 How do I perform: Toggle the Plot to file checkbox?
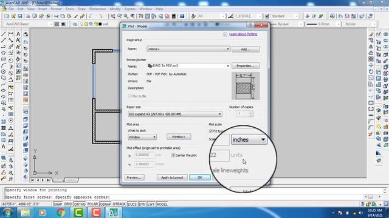[x=129, y=96]
